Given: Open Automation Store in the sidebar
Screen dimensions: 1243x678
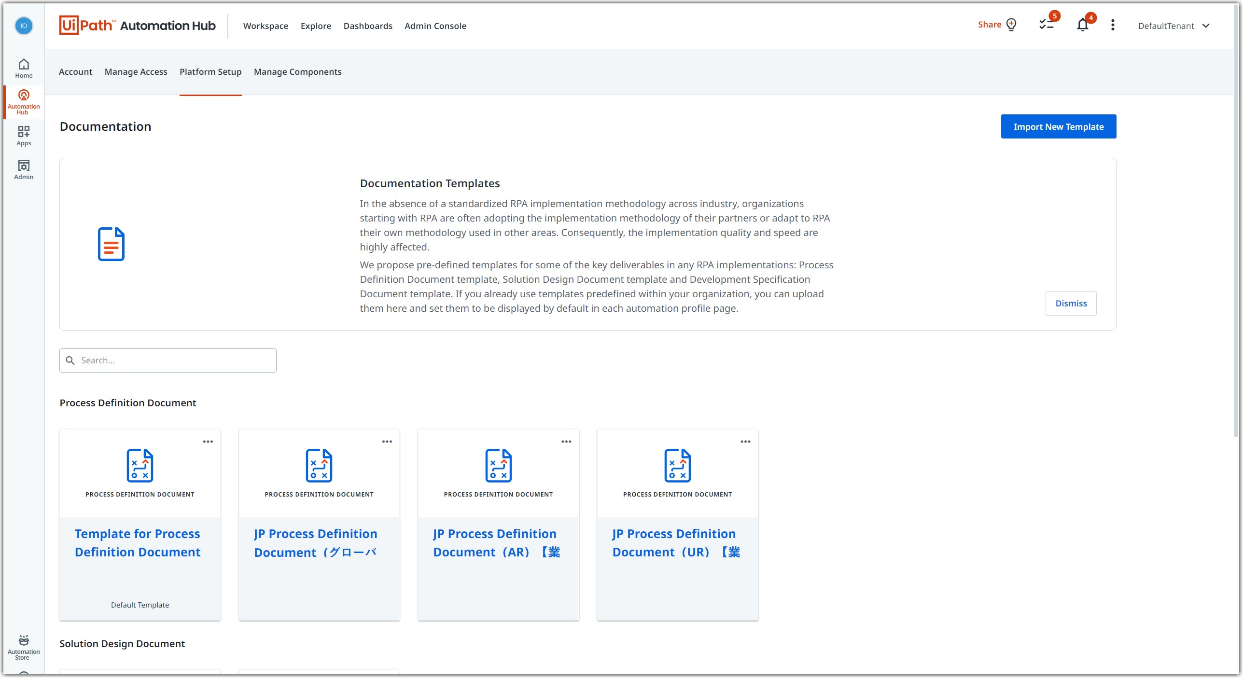Looking at the screenshot, I should click(24, 647).
